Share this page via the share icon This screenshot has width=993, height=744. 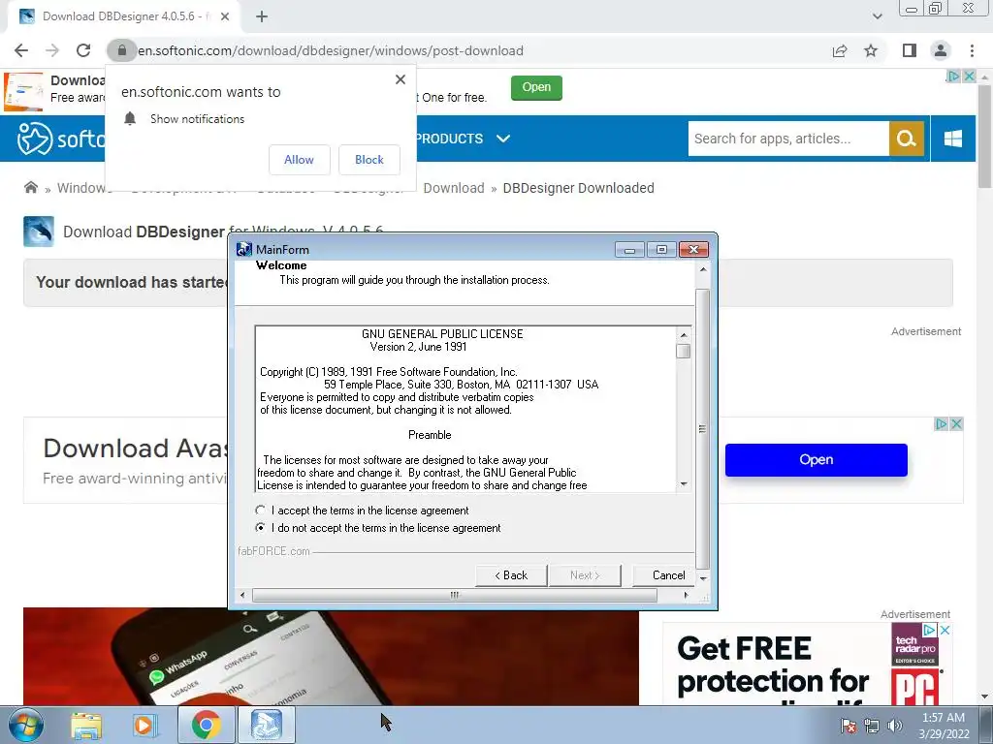click(840, 50)
